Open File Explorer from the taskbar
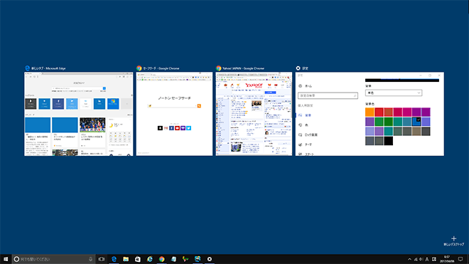This screenshot has width=469, height=264. (x=126, y=259)
